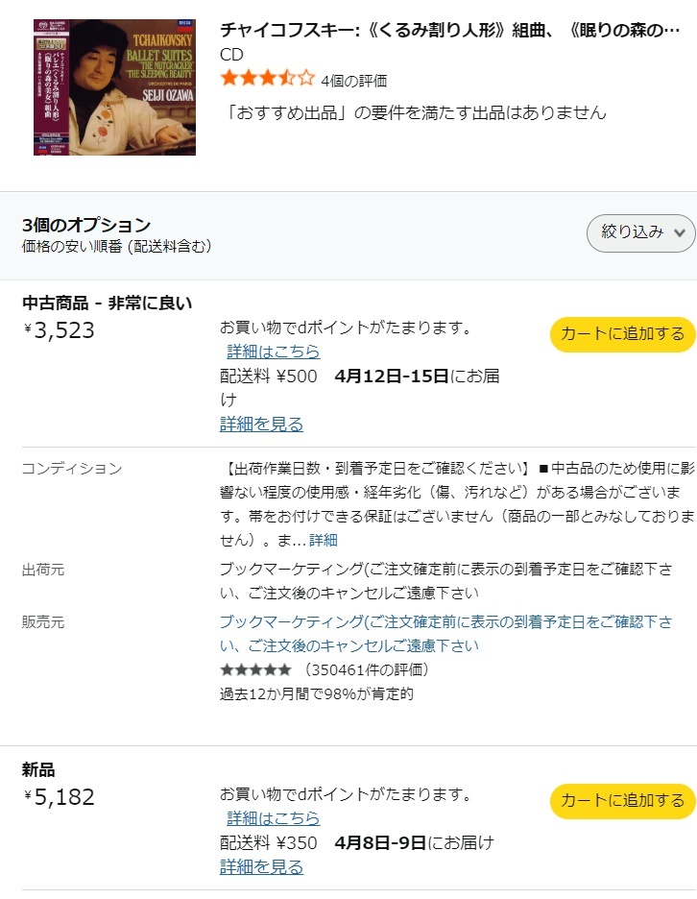Open the ブックマーケティング seller link in 販売元
Screen dimensions: 697x899
pyautogui.click(x=445, y=634)
